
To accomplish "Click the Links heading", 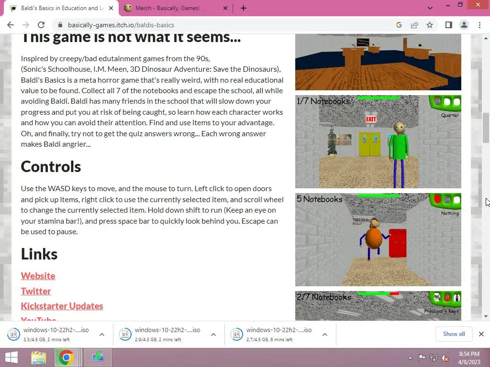I will (39, 254).
